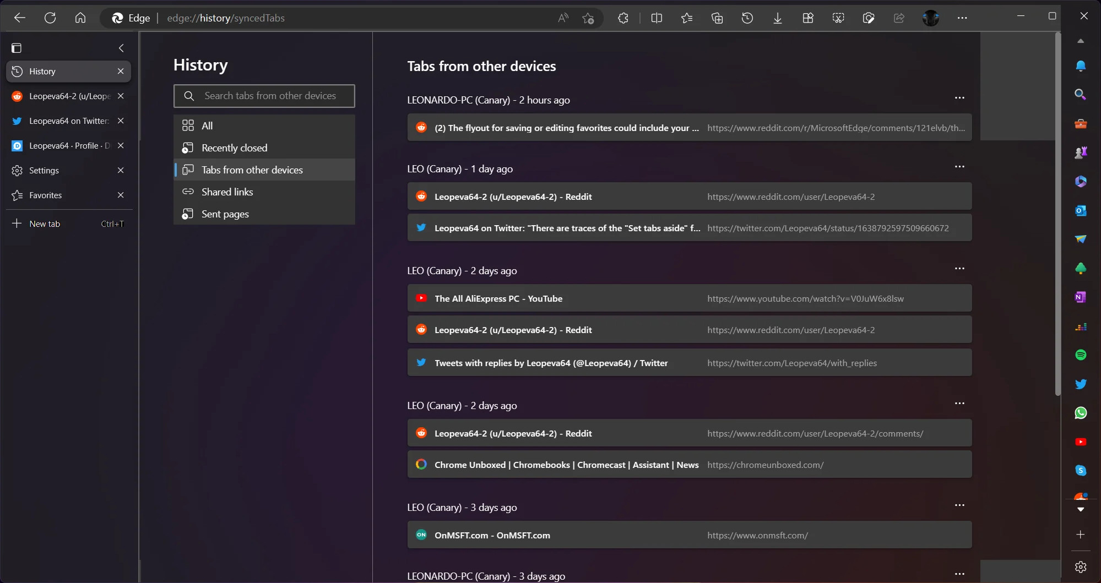Click the search tabs from other devices field
The width and height of the screenshot is (1101, 583).
(270, 96)
